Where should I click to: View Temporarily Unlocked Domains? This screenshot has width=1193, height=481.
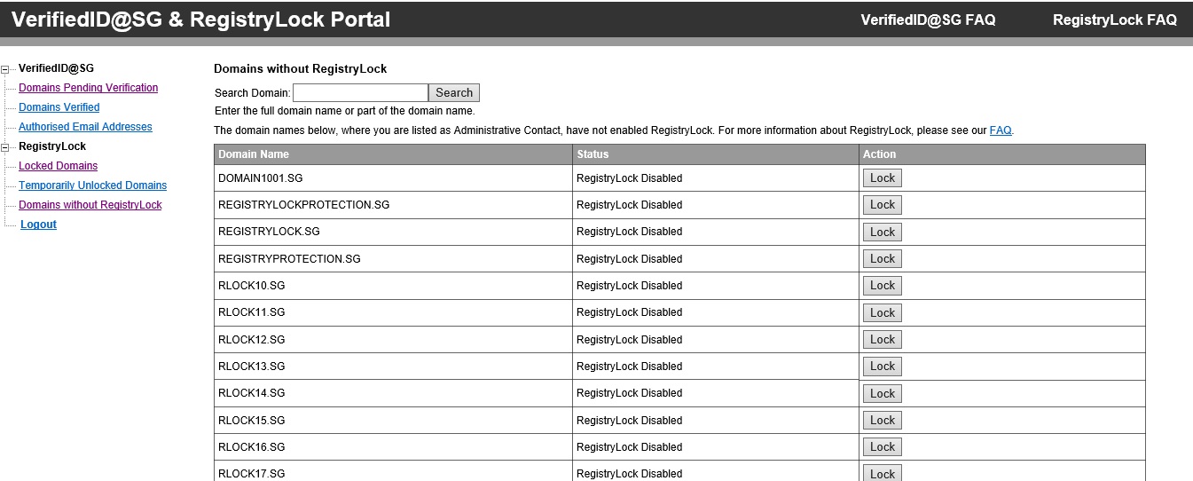point(92,185)
